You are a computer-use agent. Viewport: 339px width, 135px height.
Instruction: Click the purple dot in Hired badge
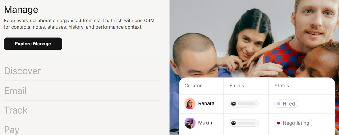[x=279, y=104]
